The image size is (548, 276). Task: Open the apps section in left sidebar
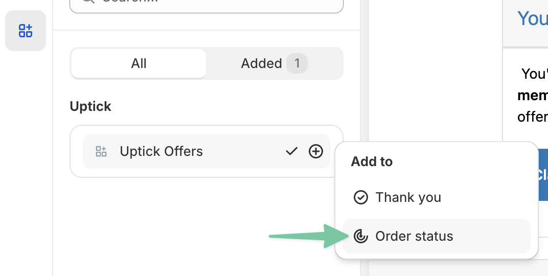(x=26, y=31)
